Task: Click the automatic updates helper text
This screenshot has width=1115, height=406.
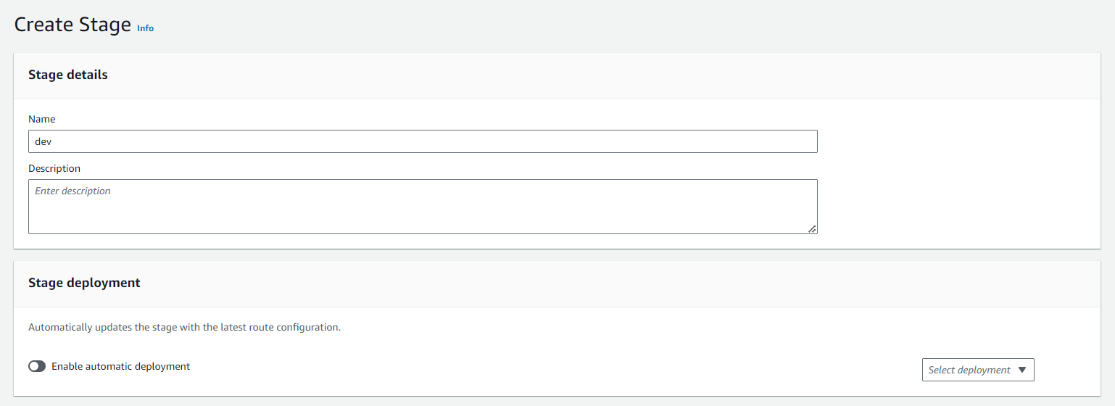Action: pos(184,327)
